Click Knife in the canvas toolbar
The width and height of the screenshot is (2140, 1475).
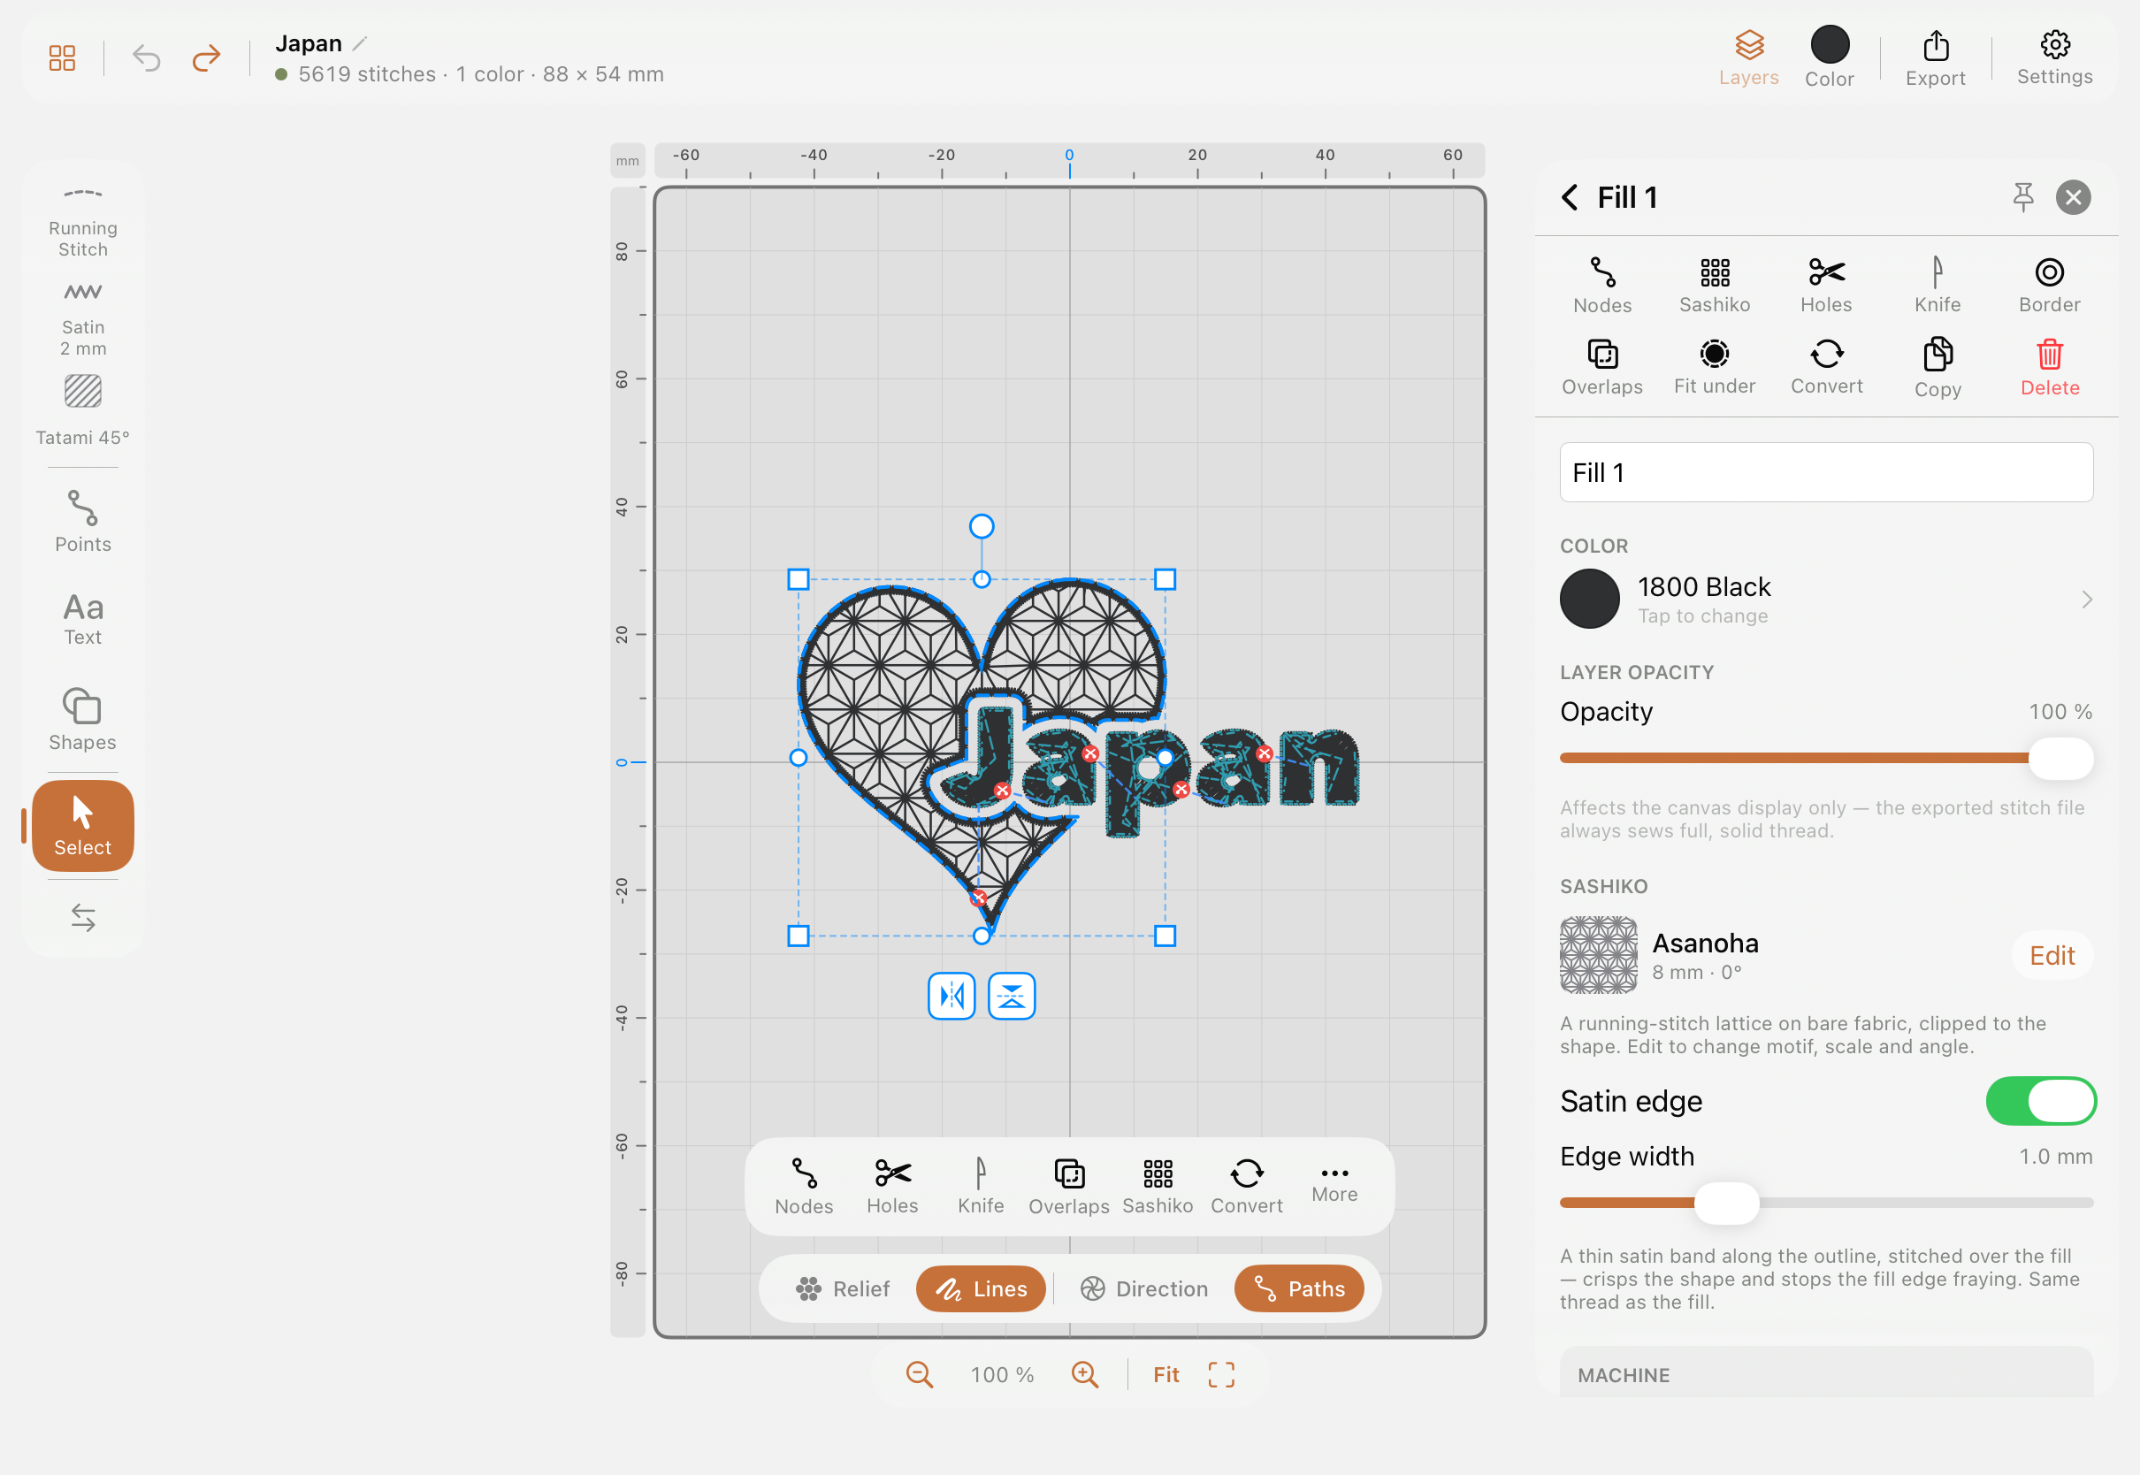click(x=981, y=1186)
